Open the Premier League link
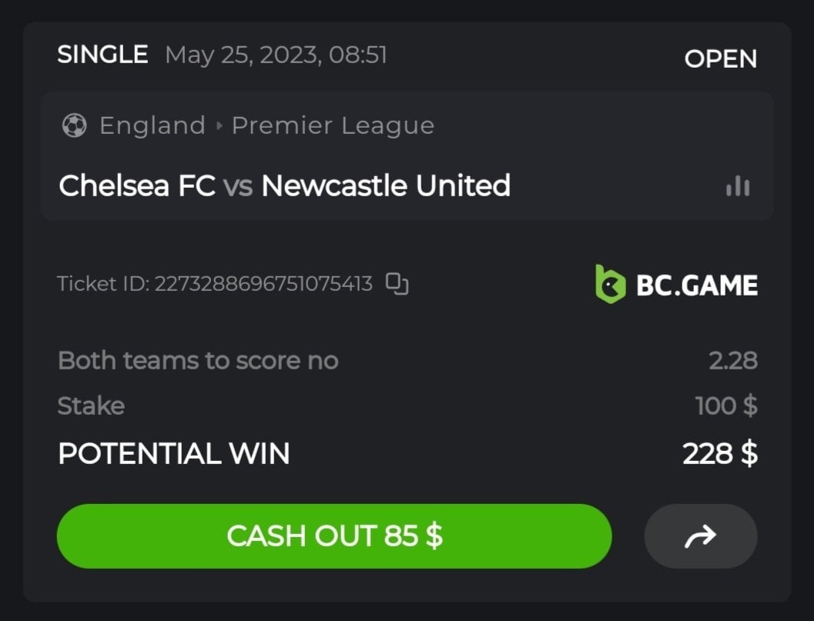This screenshot has width=814, height=621. point(333,125)
